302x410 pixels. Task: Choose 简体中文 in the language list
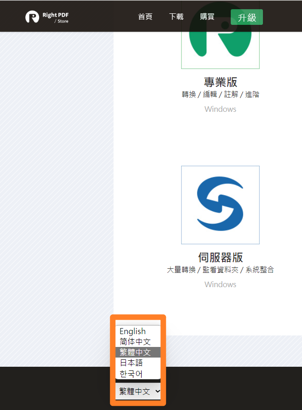pyautogui.click(x=138, y=342)
